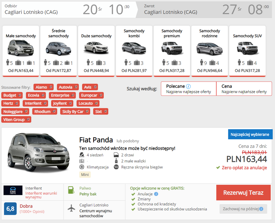275x223 pixels.
Task: Click the Ochrona od kradzieży text
Action: [157, 204]
